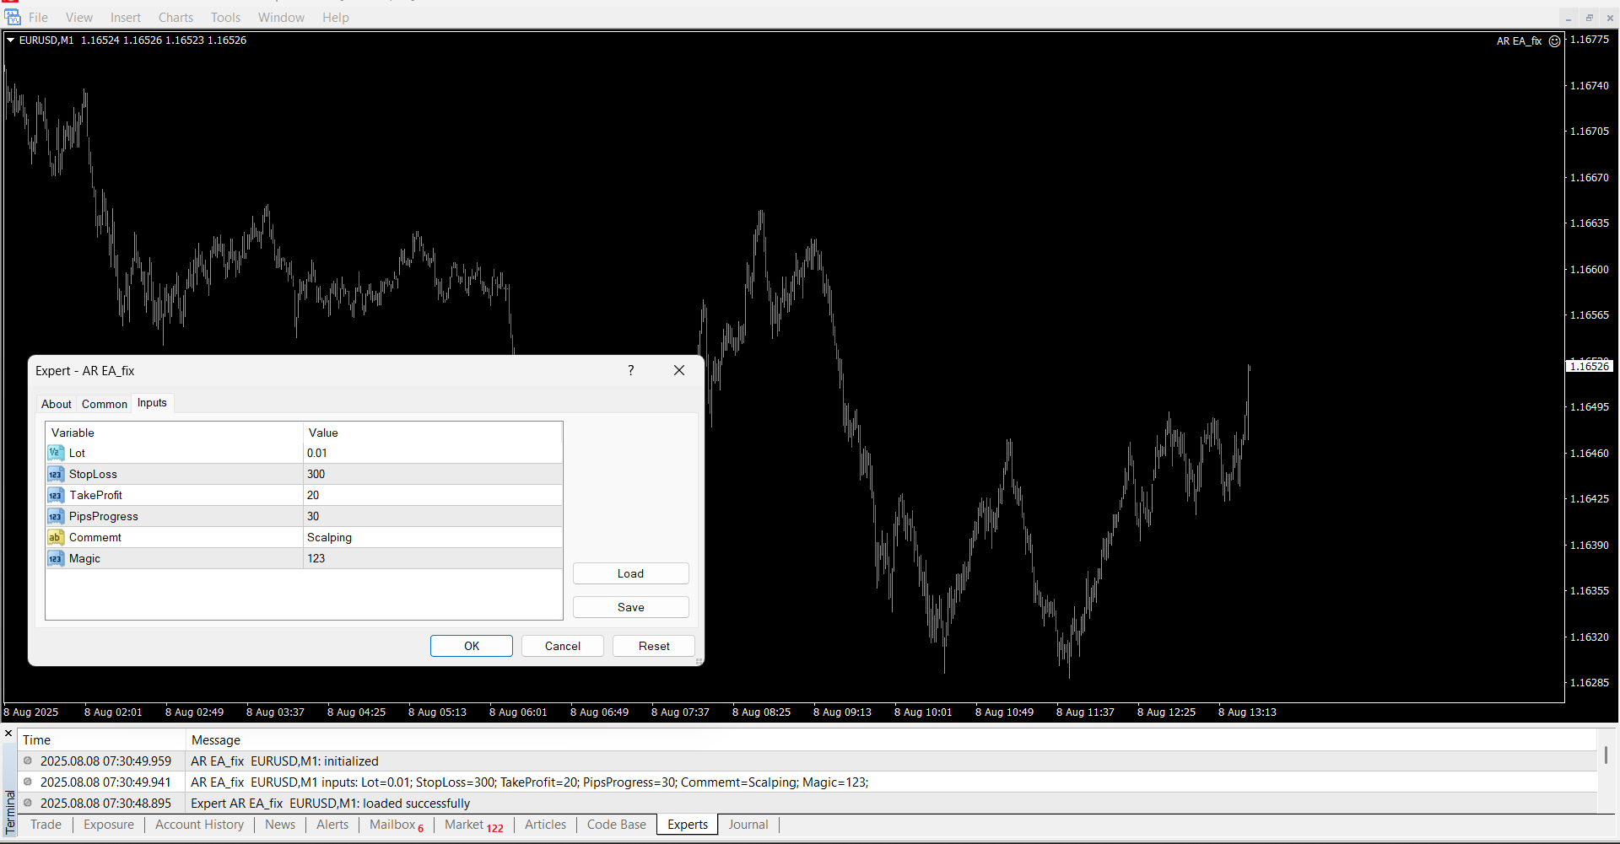Expand the EURUSD,M1 chart title arrow

point(11,40)
